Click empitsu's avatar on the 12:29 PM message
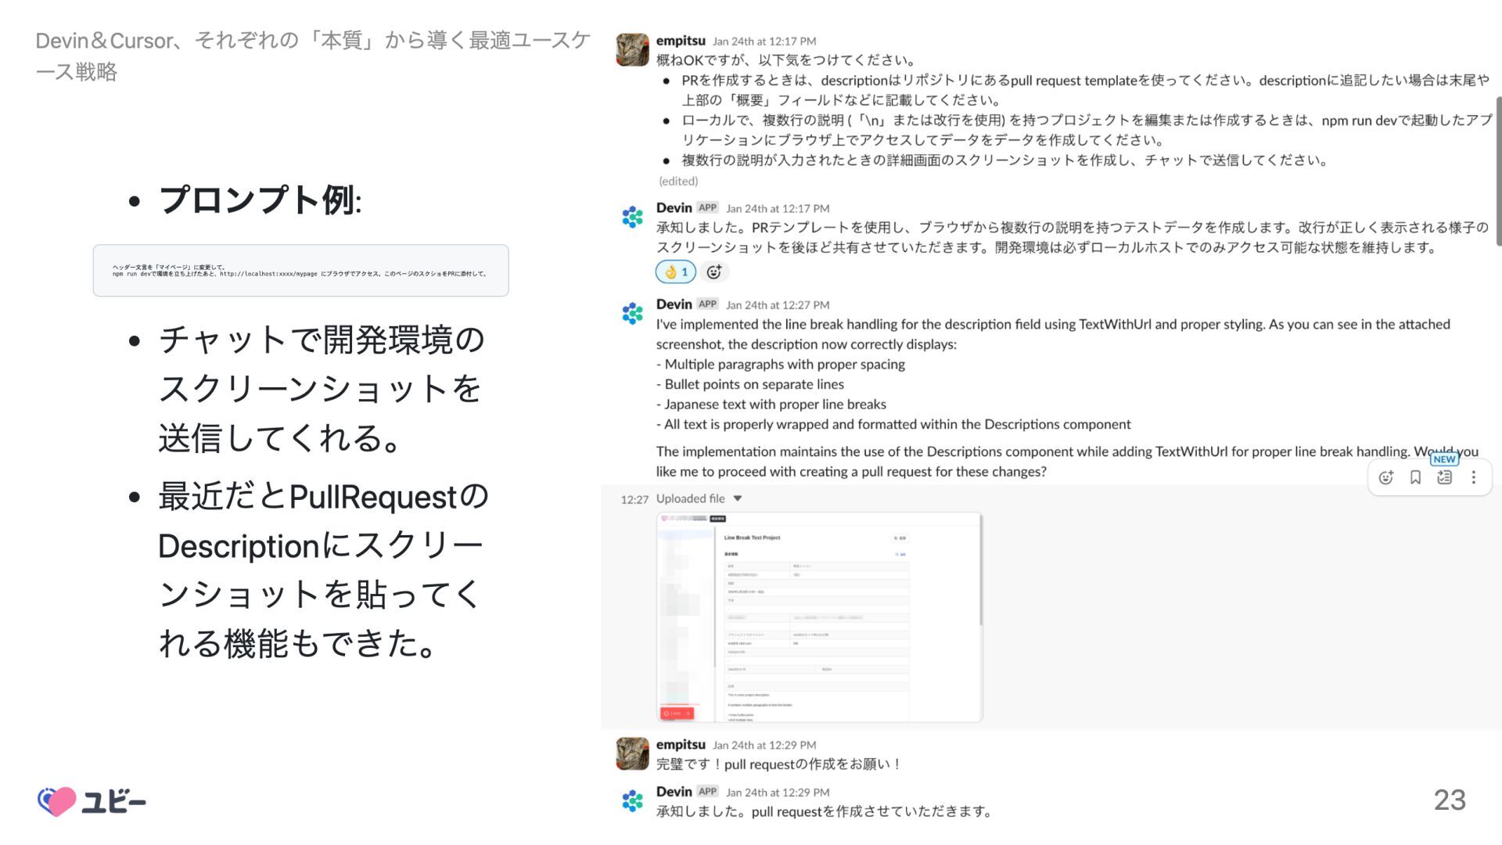This screenshot has height=845, width=1502. [632, 753]
